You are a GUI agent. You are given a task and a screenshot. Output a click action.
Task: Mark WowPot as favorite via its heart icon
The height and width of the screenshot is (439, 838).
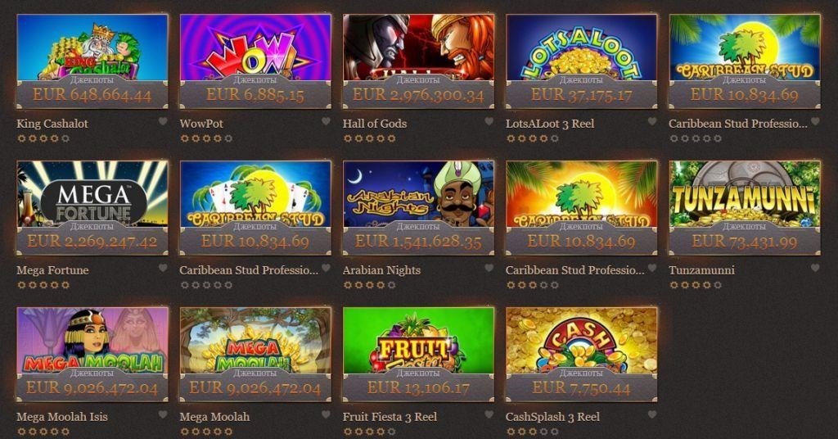[326, 121]
